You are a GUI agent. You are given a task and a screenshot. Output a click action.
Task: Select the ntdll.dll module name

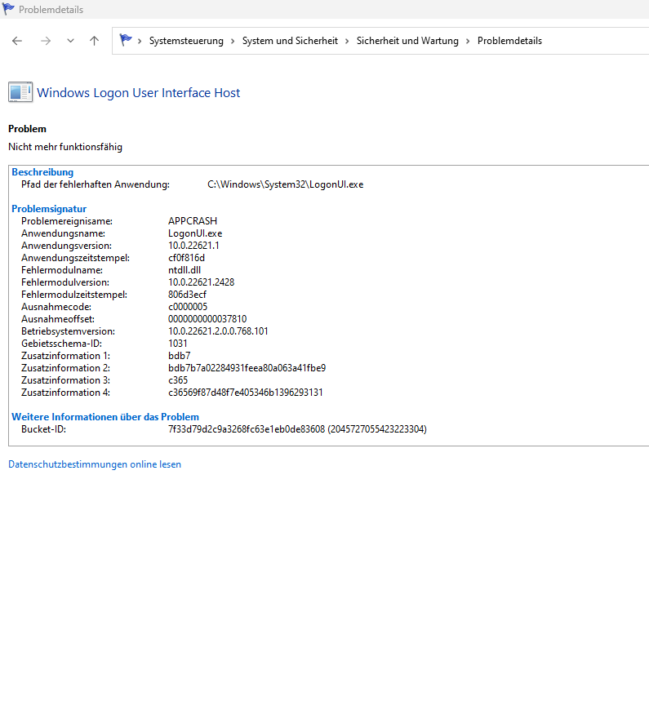[184, 270]
